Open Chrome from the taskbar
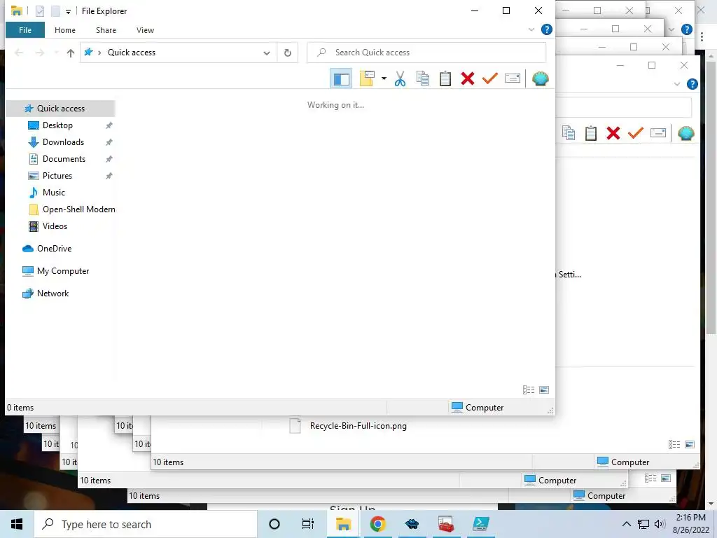717x538 pixels. click(x=377, y=524)
